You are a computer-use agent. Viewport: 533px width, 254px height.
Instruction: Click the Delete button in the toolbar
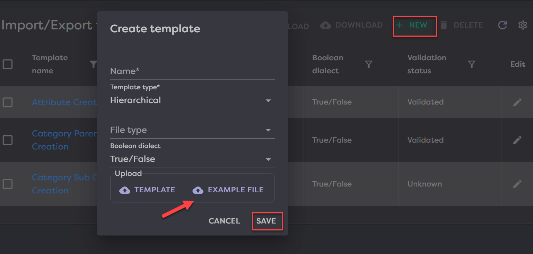[461, 25]
